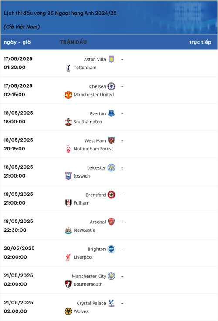Open the Manchester City team link
218x321 pixels.
89,276
